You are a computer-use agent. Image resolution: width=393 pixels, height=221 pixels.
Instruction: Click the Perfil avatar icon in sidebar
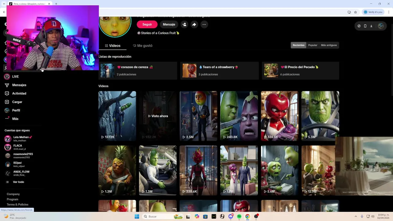tap(7, 110)
